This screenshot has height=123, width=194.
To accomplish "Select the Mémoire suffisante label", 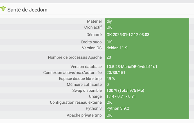I will click(84, 85).
